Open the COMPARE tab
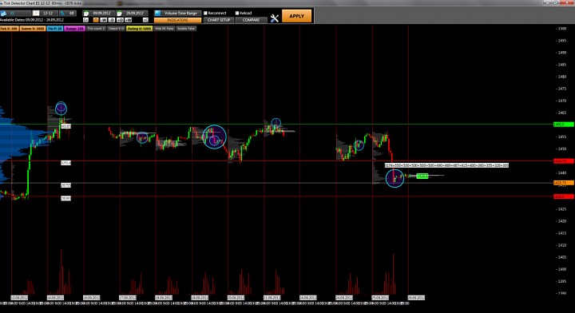The image size is (575, 313). pos(251,20)
